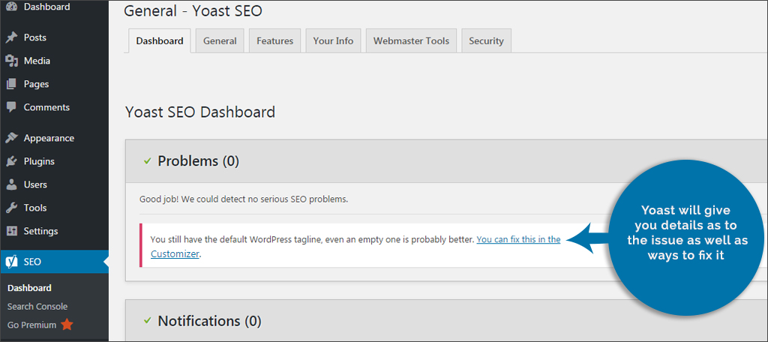Click the Media icon in sidebar
Screen dimensions: 768x342
[x=11, y=61]
